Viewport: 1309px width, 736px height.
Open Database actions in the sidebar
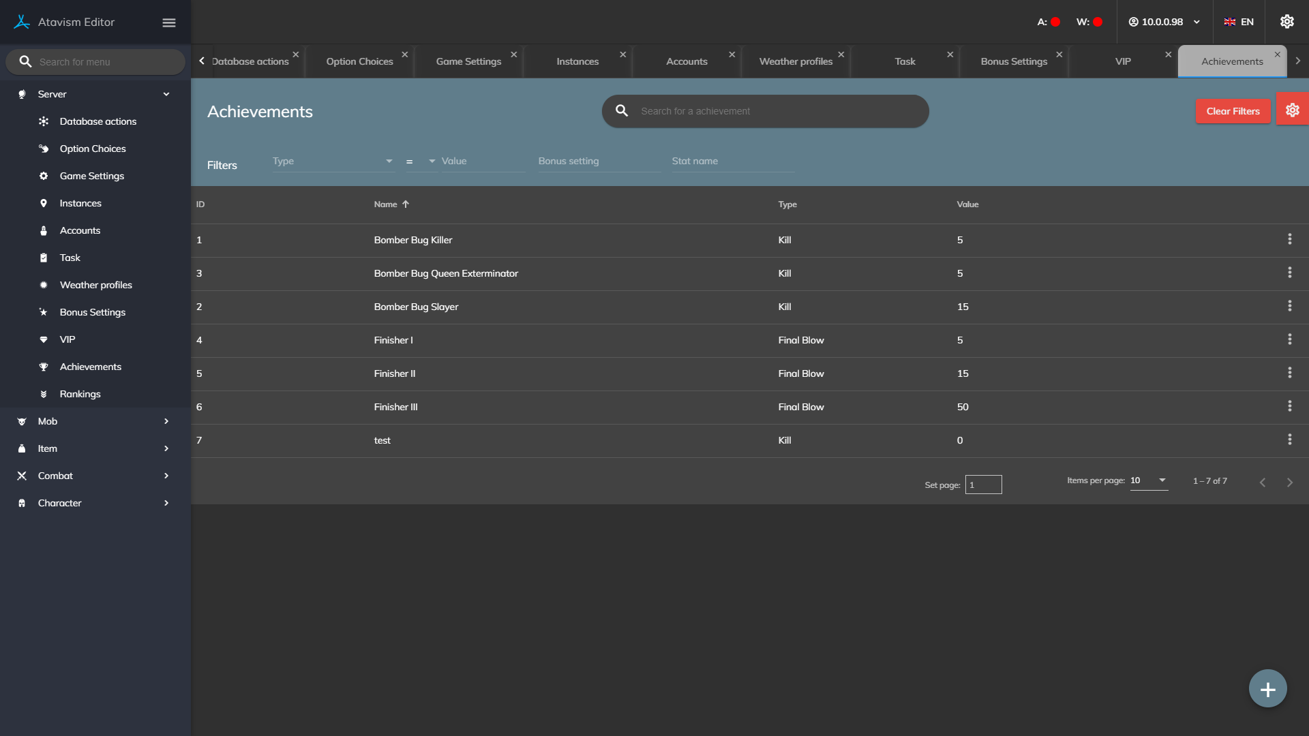pyautogui.click(x=97, y=121)
